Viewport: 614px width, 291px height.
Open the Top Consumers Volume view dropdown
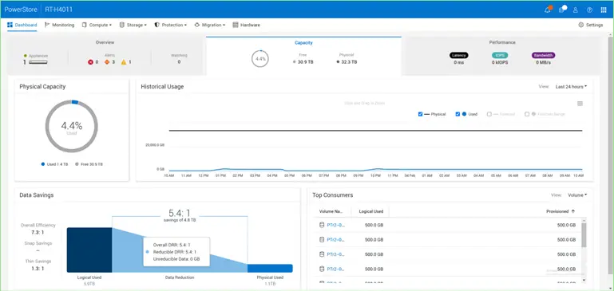(577, 195)
